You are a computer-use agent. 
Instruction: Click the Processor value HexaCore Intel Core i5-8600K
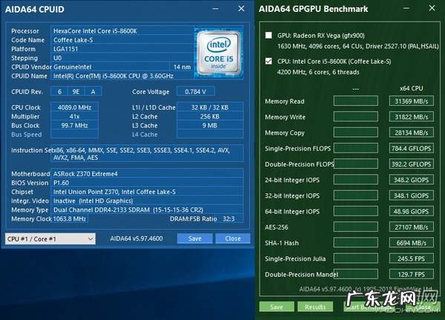pyautogui.click(x=122, y=31)
